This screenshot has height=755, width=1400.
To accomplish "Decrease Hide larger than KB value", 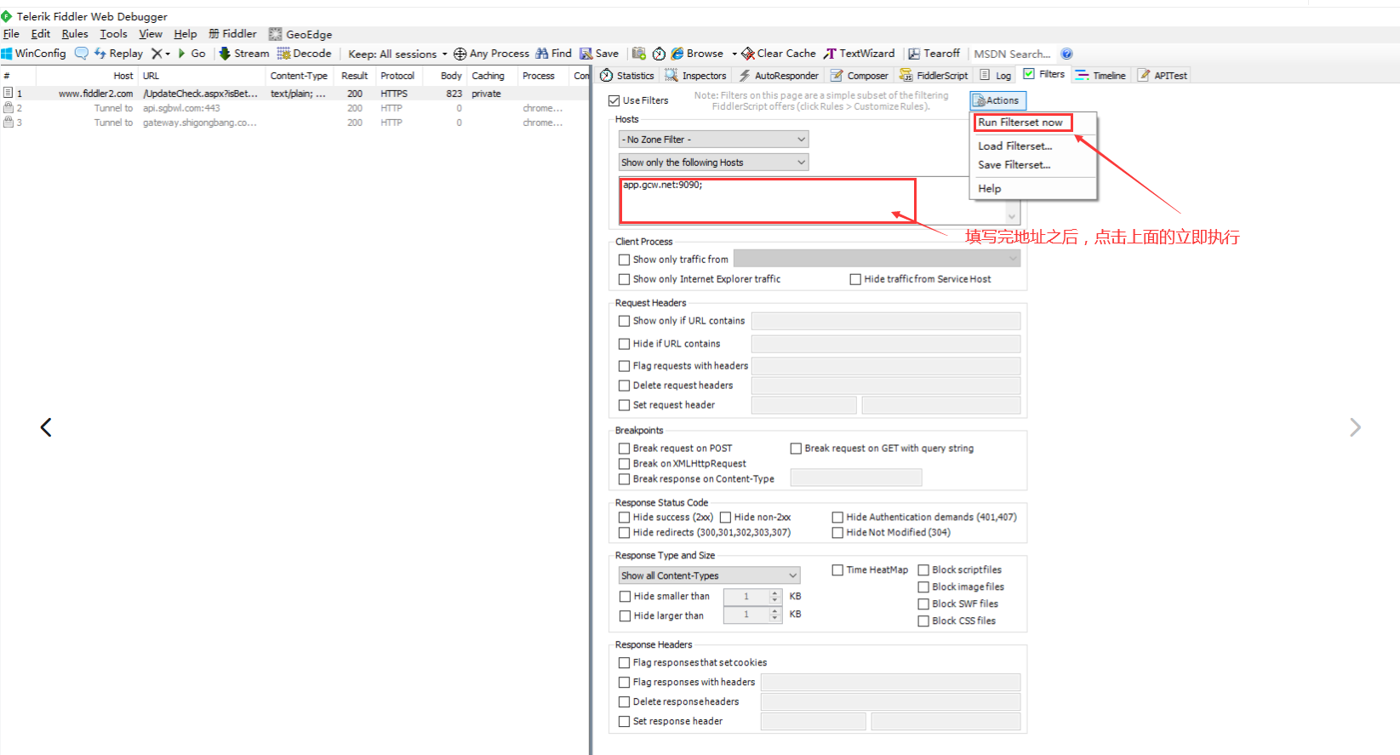I will point(774,618).
